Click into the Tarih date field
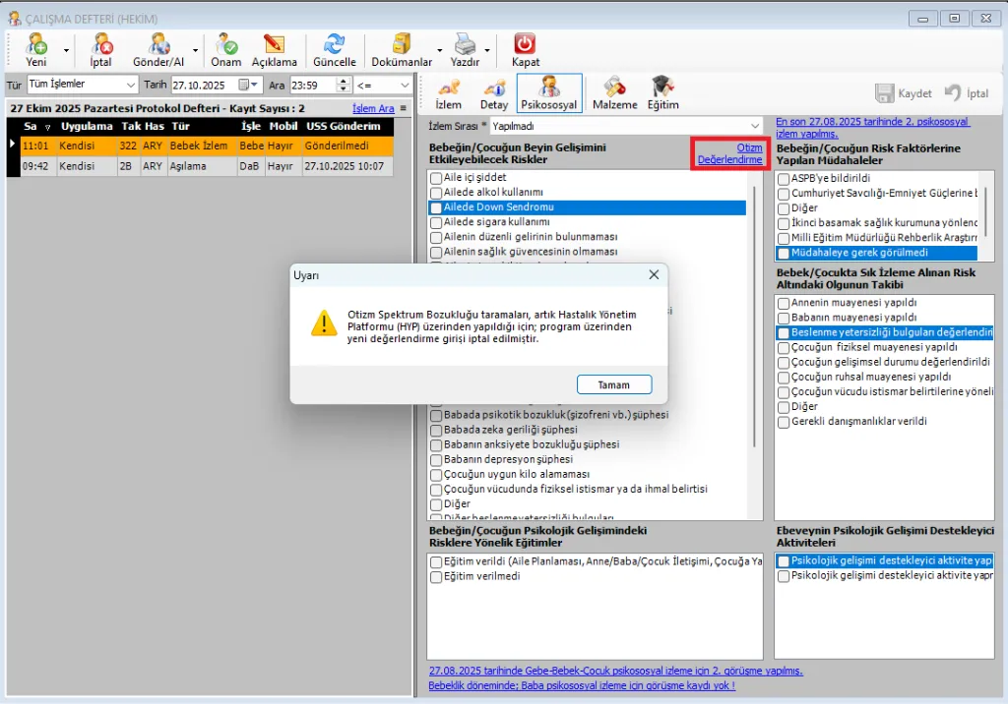This screenshot has height=704, width=1008. click(x=205, y=85)
